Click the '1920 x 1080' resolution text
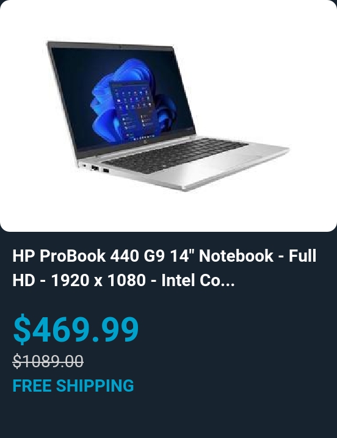This screenshot has height=438, width=337. (98, 280)
